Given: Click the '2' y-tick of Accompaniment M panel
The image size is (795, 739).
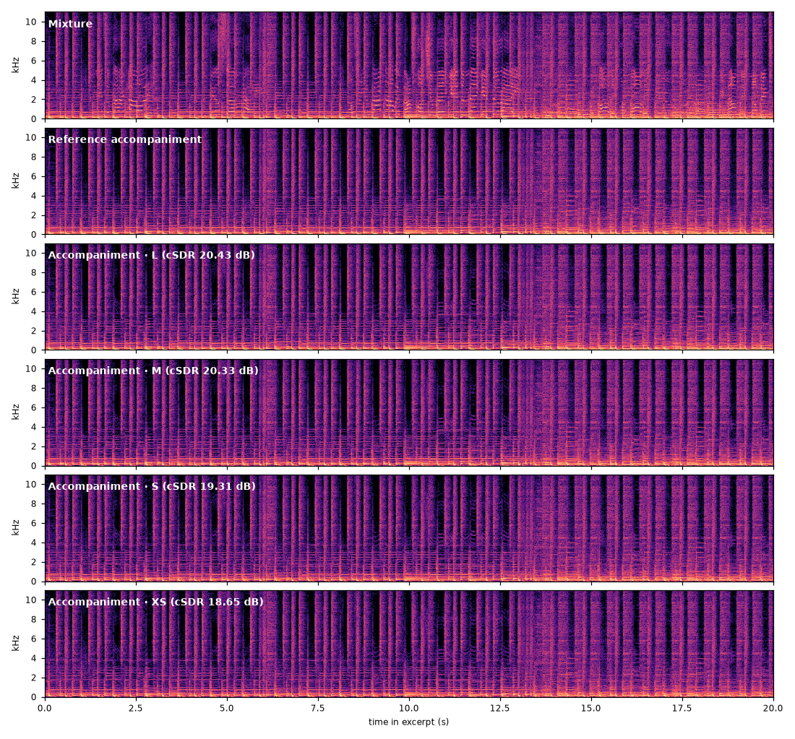Looking at the screenshot, I should point(34,446).
